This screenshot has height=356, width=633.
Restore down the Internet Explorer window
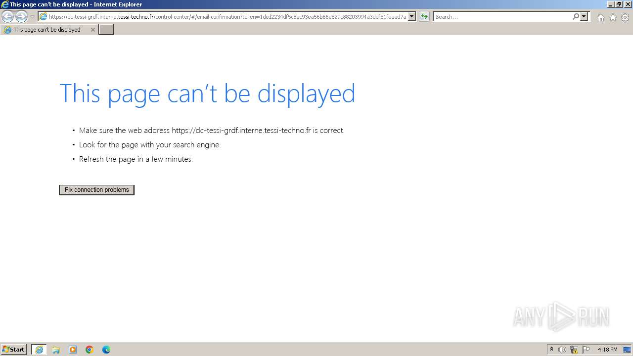[619, 4]
